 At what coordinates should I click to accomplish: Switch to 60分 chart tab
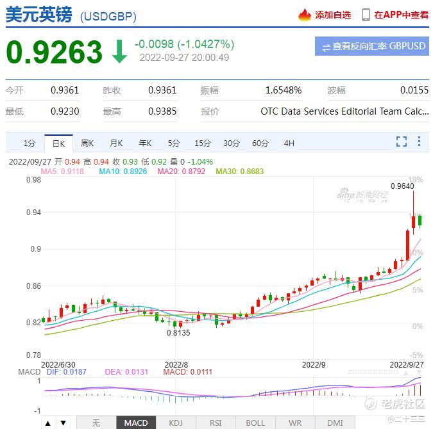pos(260,143)
